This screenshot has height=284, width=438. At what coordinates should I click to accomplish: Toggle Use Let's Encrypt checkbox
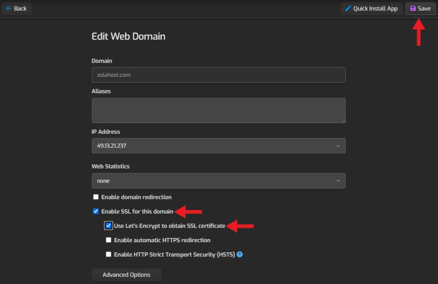109,226
